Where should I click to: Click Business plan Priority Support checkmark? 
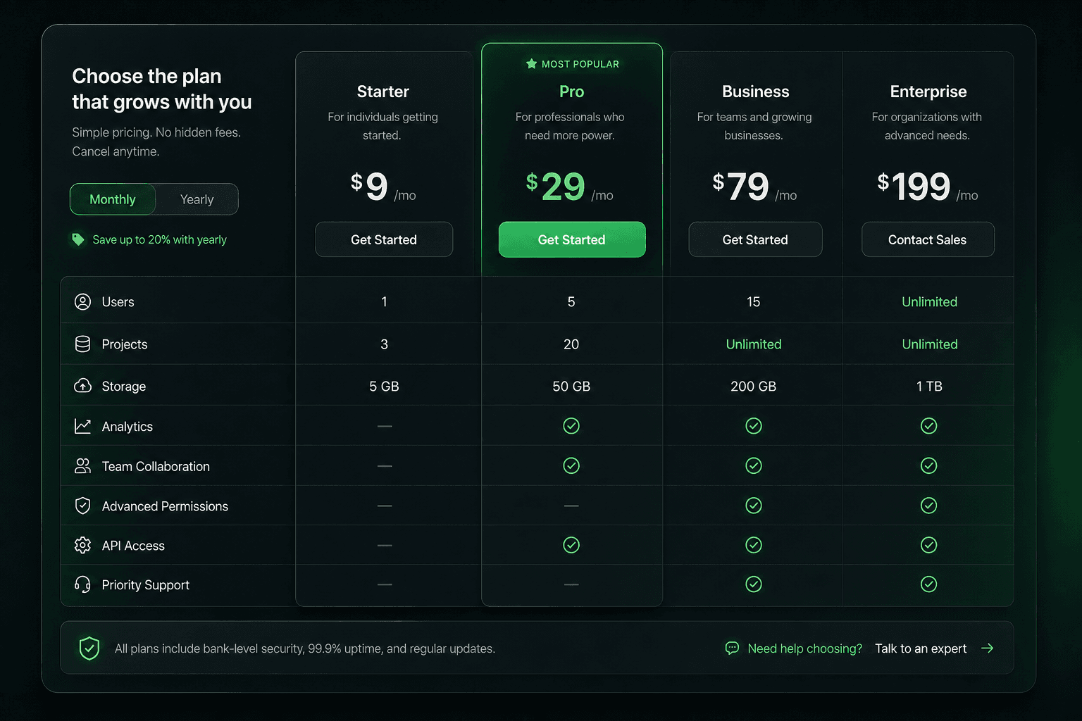754,584
